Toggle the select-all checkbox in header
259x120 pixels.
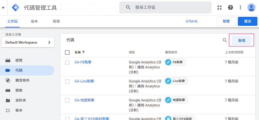point(67,52)
